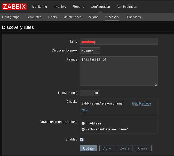Screen dimensions: 174x156
Task: Open the Discovery by proxy dropdown
Action: coord(90,51)
